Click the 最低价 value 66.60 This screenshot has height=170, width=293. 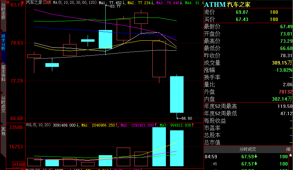pyautogui.click(x=286, y=49)
